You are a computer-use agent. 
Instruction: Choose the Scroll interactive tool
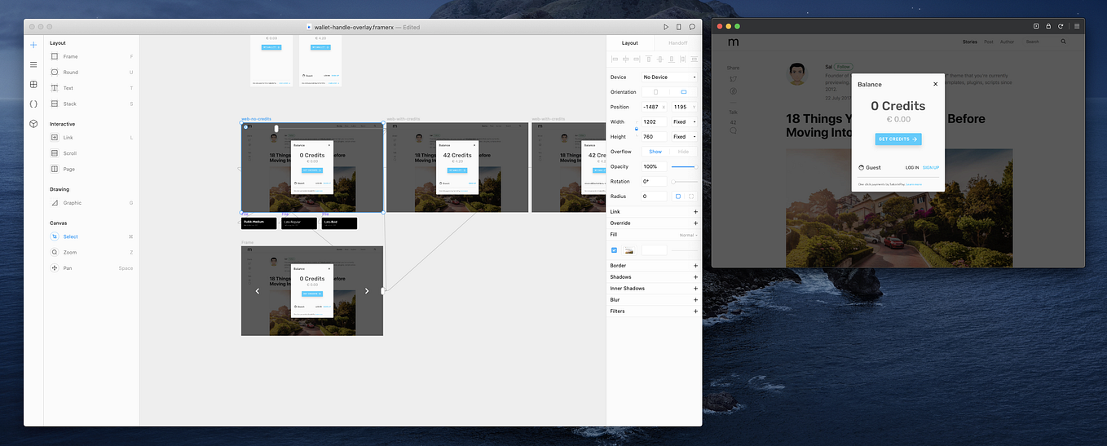coord(92,153)
